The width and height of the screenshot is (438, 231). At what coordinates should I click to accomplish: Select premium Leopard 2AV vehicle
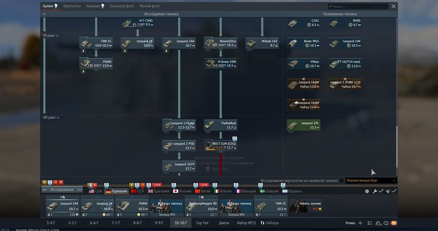coord(345,43)
